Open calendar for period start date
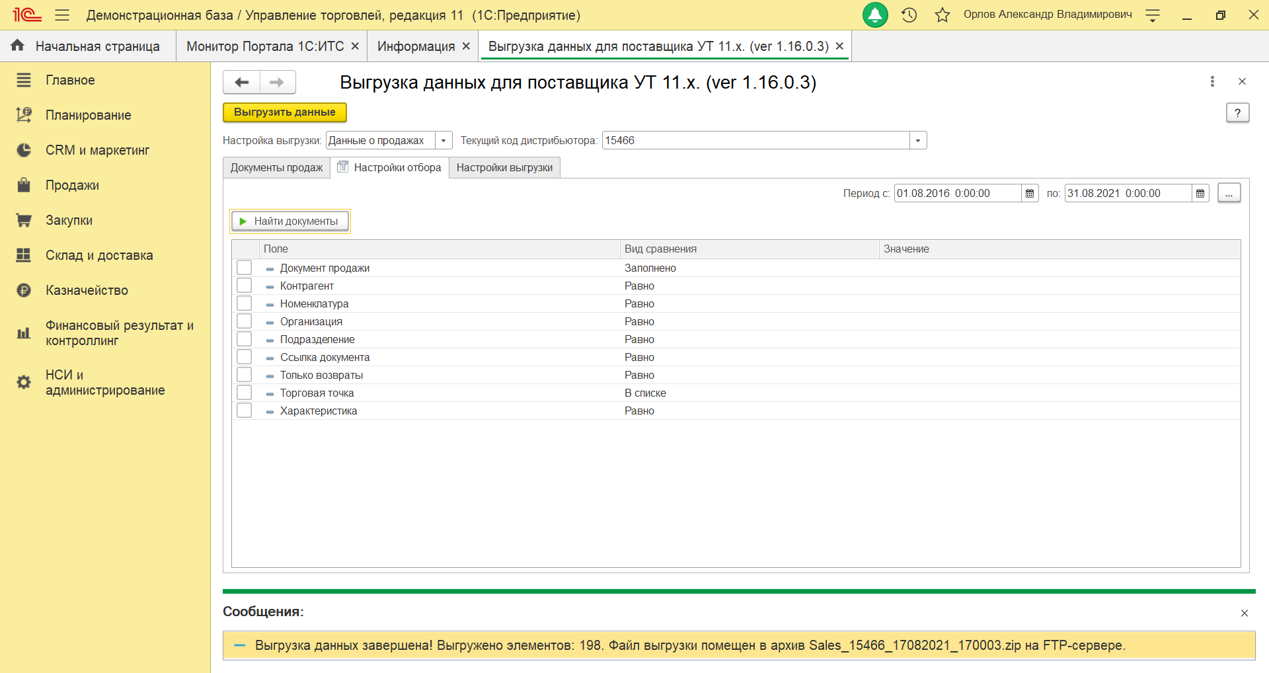 1030,193
